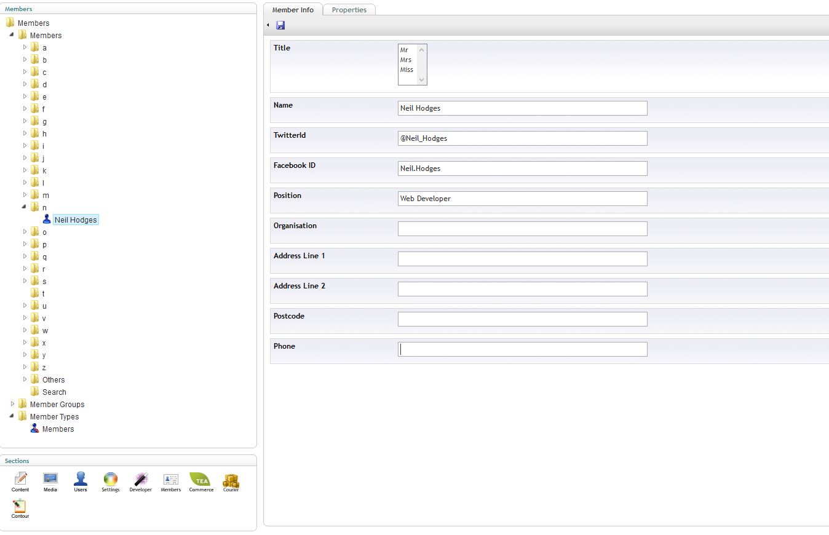Switch to the Properties tab
Viewport: 829px width, 535px height.
[349, 10]
